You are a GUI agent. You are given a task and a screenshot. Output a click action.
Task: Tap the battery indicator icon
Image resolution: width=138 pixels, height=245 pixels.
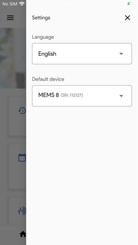pyautogui.click(x=130, y=4)
